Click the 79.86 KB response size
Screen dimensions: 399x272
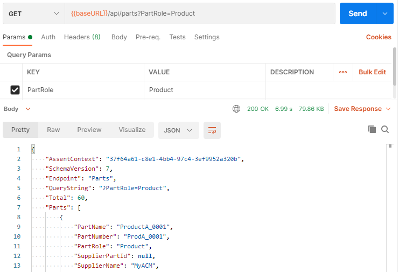[x=311, y=109]
